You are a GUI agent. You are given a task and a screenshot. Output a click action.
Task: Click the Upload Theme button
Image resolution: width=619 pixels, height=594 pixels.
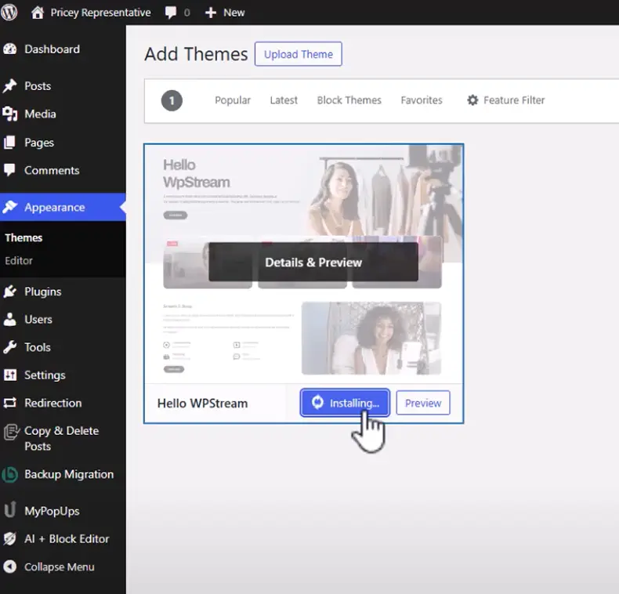click(x=298, y=54)
